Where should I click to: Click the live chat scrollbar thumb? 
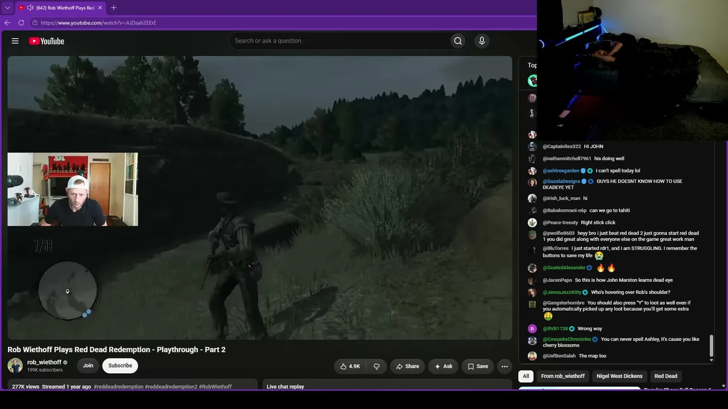pos(711,347)
